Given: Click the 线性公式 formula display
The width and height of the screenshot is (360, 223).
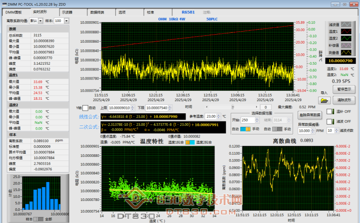Looking at the screenshot, I should pyautogui.click(x=143, y=116).
